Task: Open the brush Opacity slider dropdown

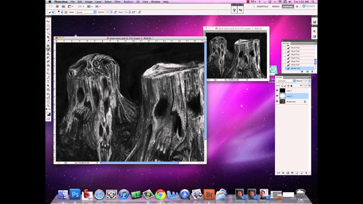Action: tap(111, 12)
